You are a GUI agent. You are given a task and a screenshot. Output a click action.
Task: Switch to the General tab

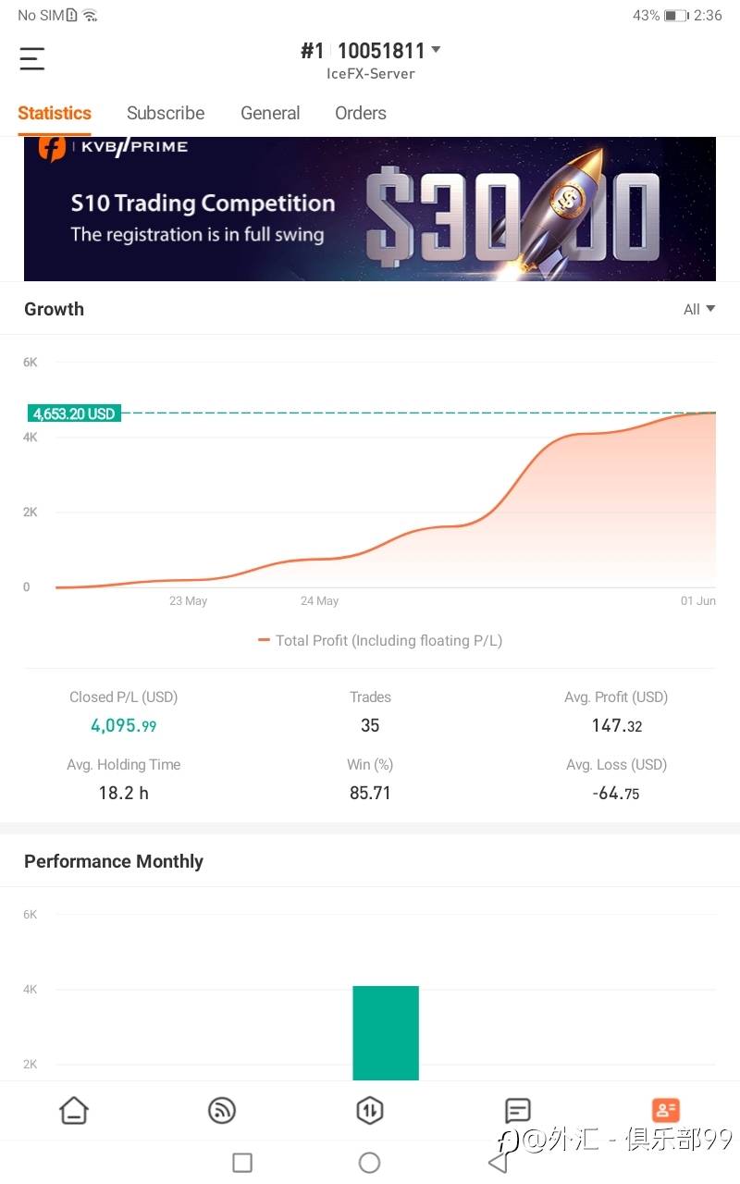point(270,113)
